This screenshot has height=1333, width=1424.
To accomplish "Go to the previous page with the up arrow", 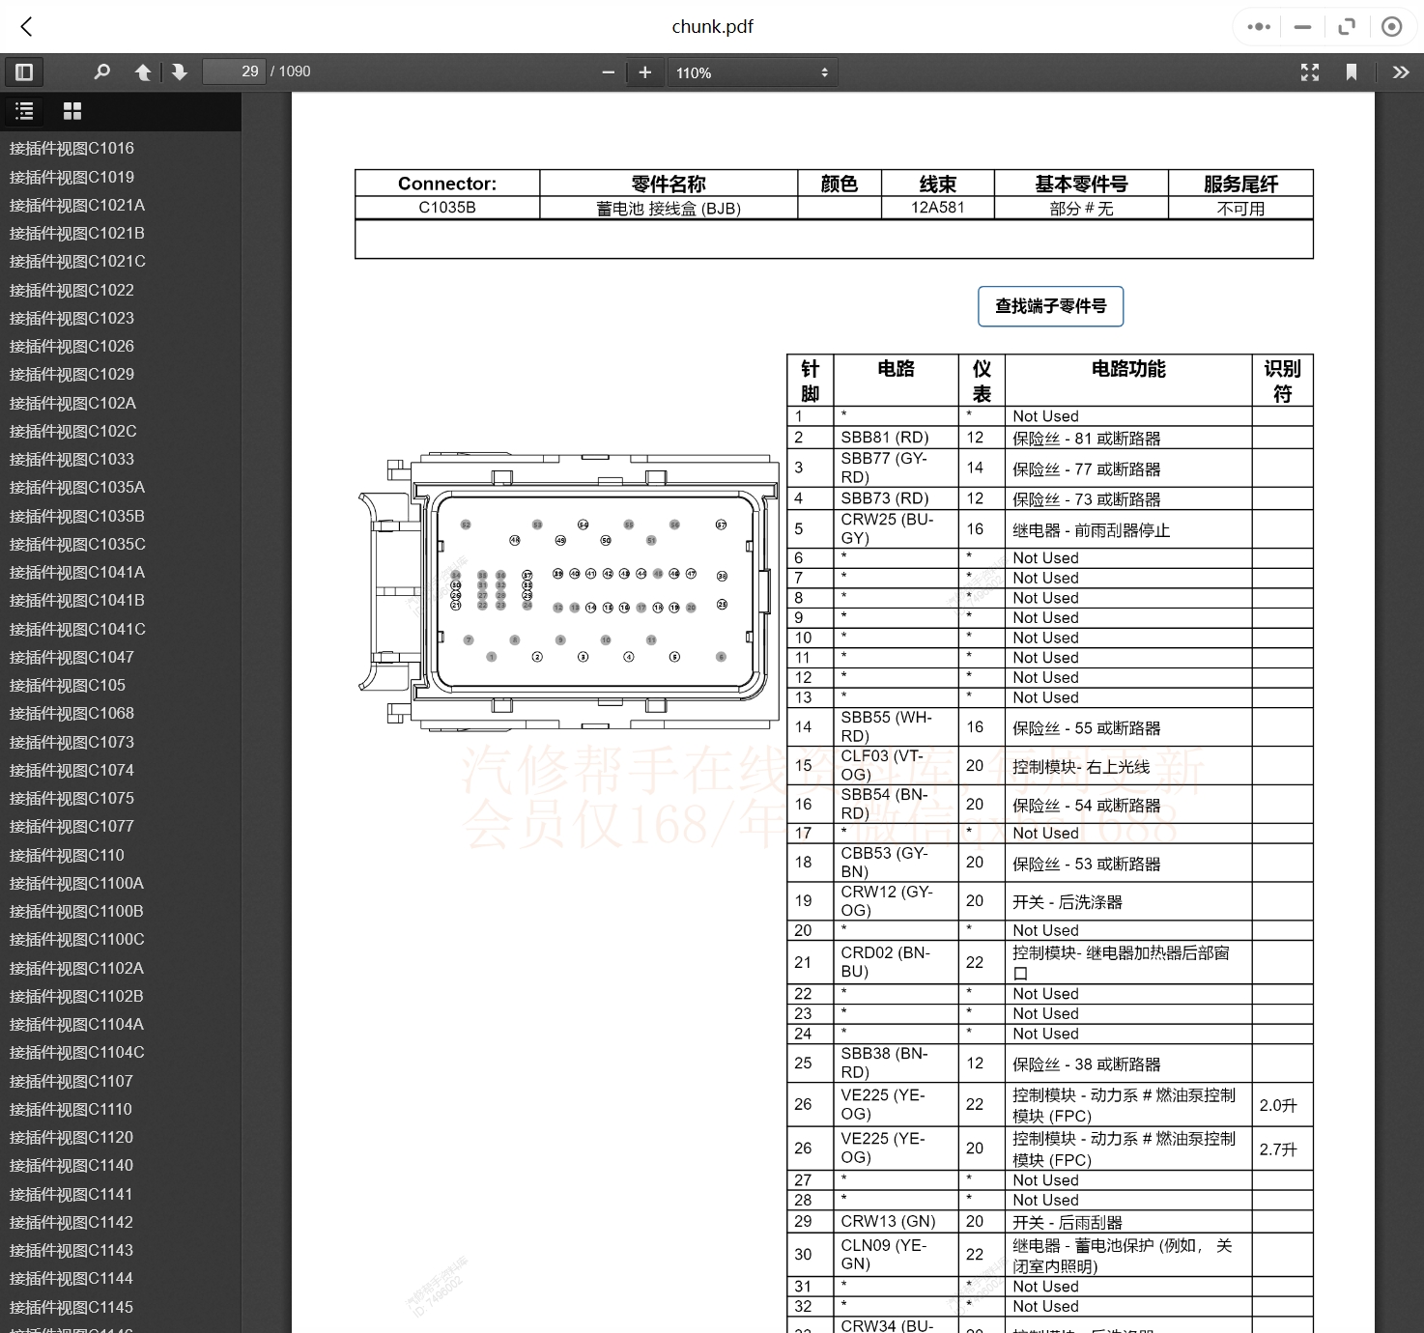I will tap(143, 71).
